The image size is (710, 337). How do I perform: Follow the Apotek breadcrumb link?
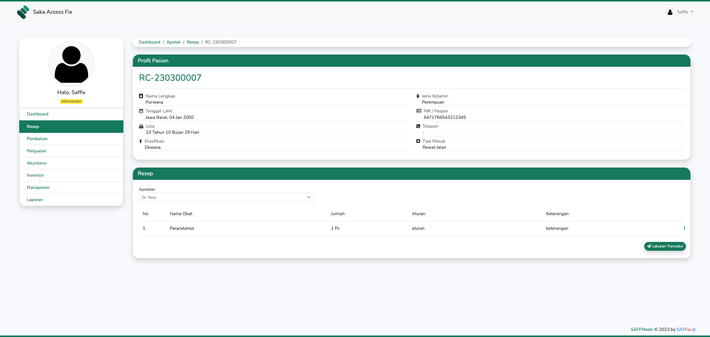(x=173, y=42)
